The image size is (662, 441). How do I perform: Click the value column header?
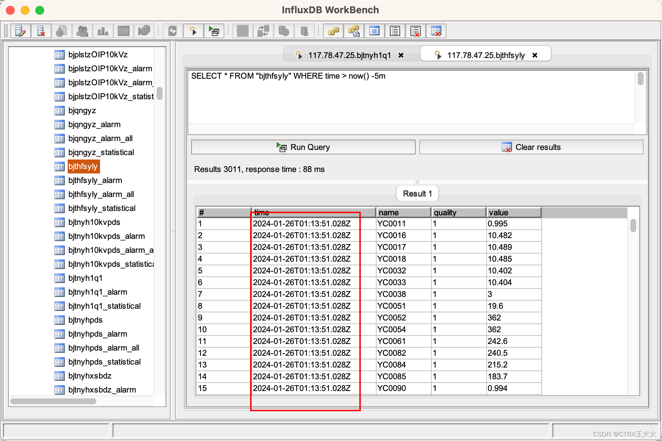(x=514, y=213)
